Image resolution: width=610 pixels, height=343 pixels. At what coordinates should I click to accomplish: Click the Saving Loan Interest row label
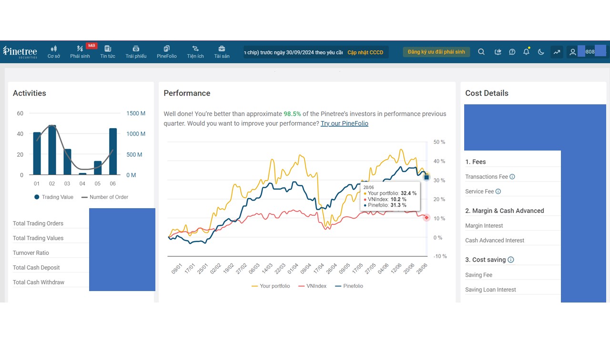[490, 290]
